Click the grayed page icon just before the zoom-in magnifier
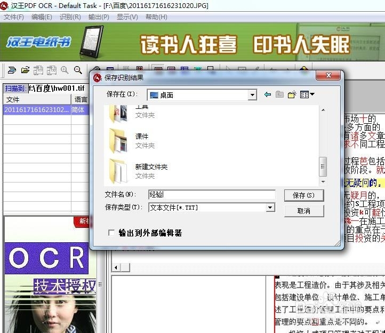This screenshot has height=333, width=385. coord(51,70)
